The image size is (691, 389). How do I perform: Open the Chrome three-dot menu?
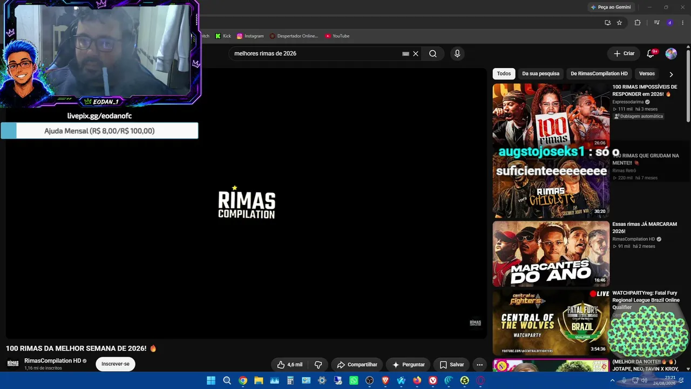tap(682, 23)
